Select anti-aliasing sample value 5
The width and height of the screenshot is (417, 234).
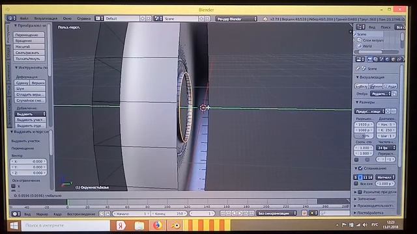pos(356,177)
